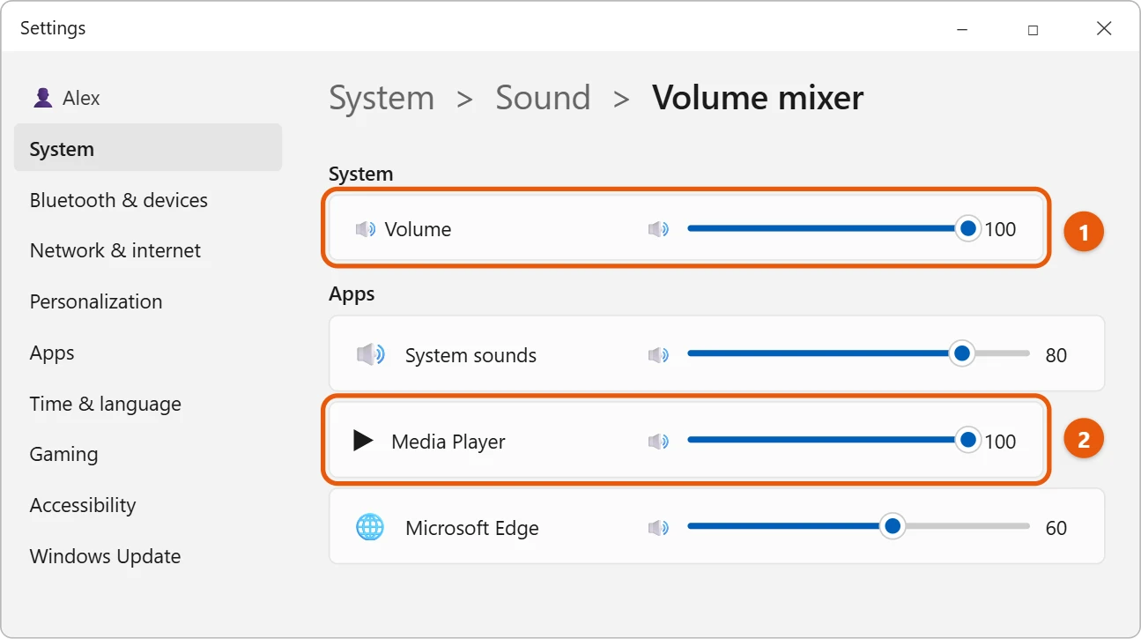Click the speaker icon left of the Volume label

pyautogui.click(x=366, y=229)
